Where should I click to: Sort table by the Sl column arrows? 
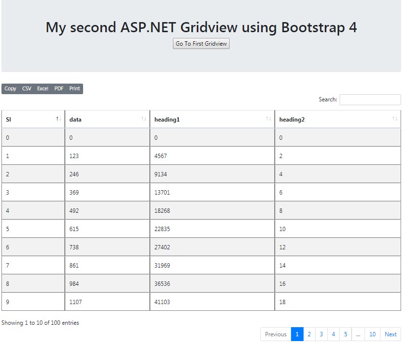pos(59,119)
